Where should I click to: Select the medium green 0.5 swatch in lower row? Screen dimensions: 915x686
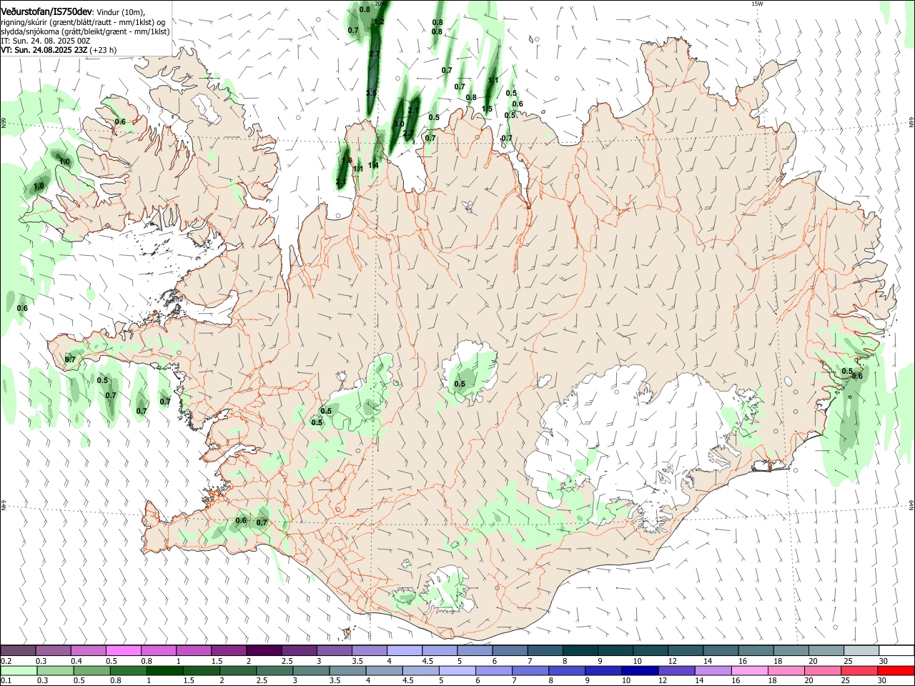91,670
